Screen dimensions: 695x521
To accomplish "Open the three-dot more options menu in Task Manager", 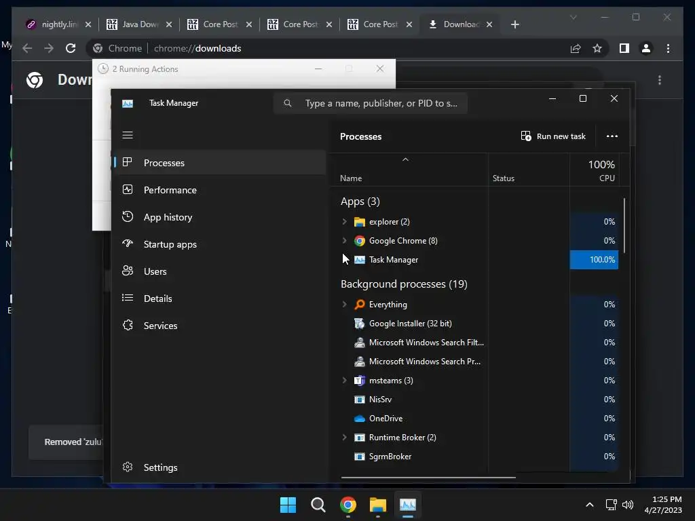I will point(612,136).
